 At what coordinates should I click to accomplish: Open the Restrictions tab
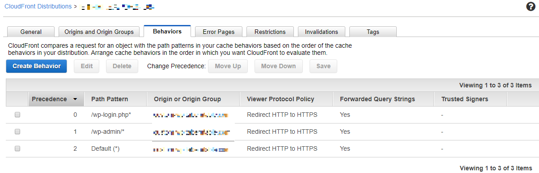coord(270,32)
